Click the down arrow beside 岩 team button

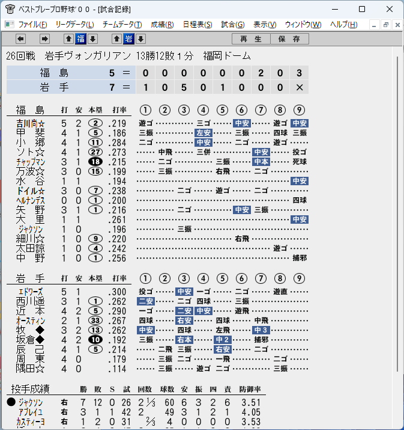[140, 39]
